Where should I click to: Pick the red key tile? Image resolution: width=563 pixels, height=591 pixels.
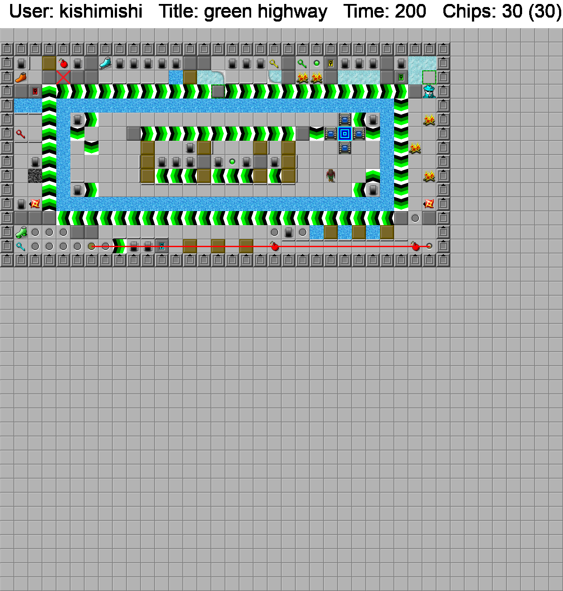pyautogui.click(x=21, y=134)
